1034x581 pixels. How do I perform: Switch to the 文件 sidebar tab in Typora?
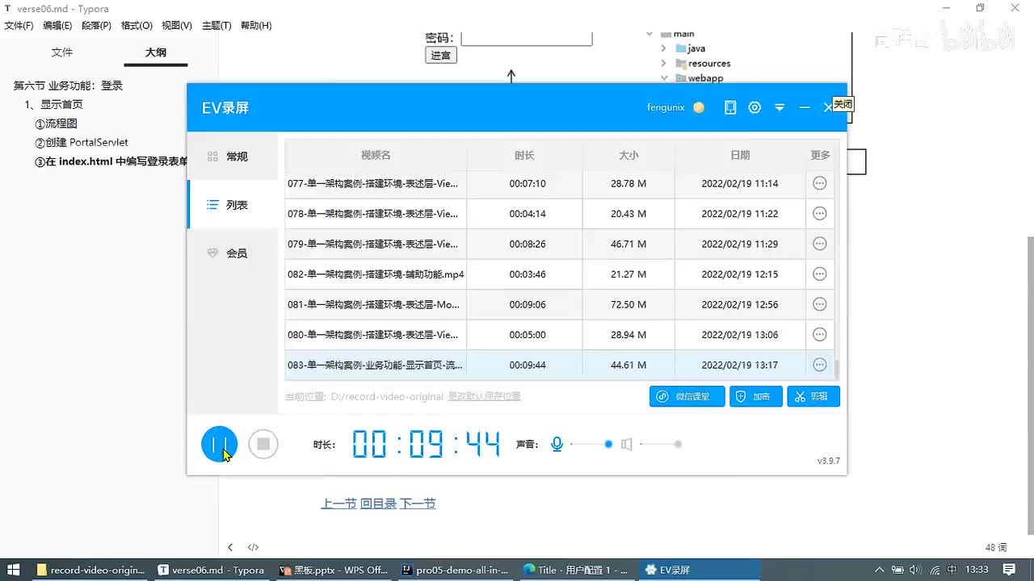62,52
